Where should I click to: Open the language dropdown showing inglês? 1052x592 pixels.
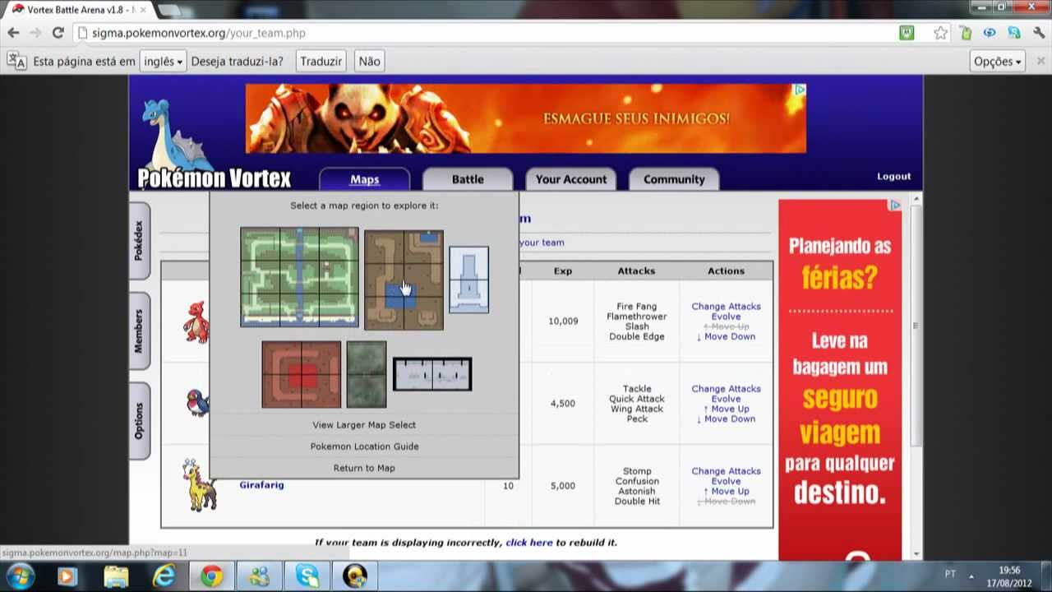pyautogui.click(x=163, y=61)
